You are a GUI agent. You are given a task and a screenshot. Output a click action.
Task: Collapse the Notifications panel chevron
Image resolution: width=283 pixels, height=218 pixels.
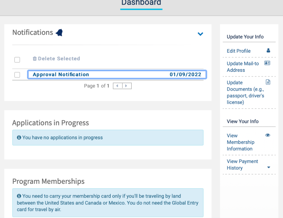[x=200, y=34]
